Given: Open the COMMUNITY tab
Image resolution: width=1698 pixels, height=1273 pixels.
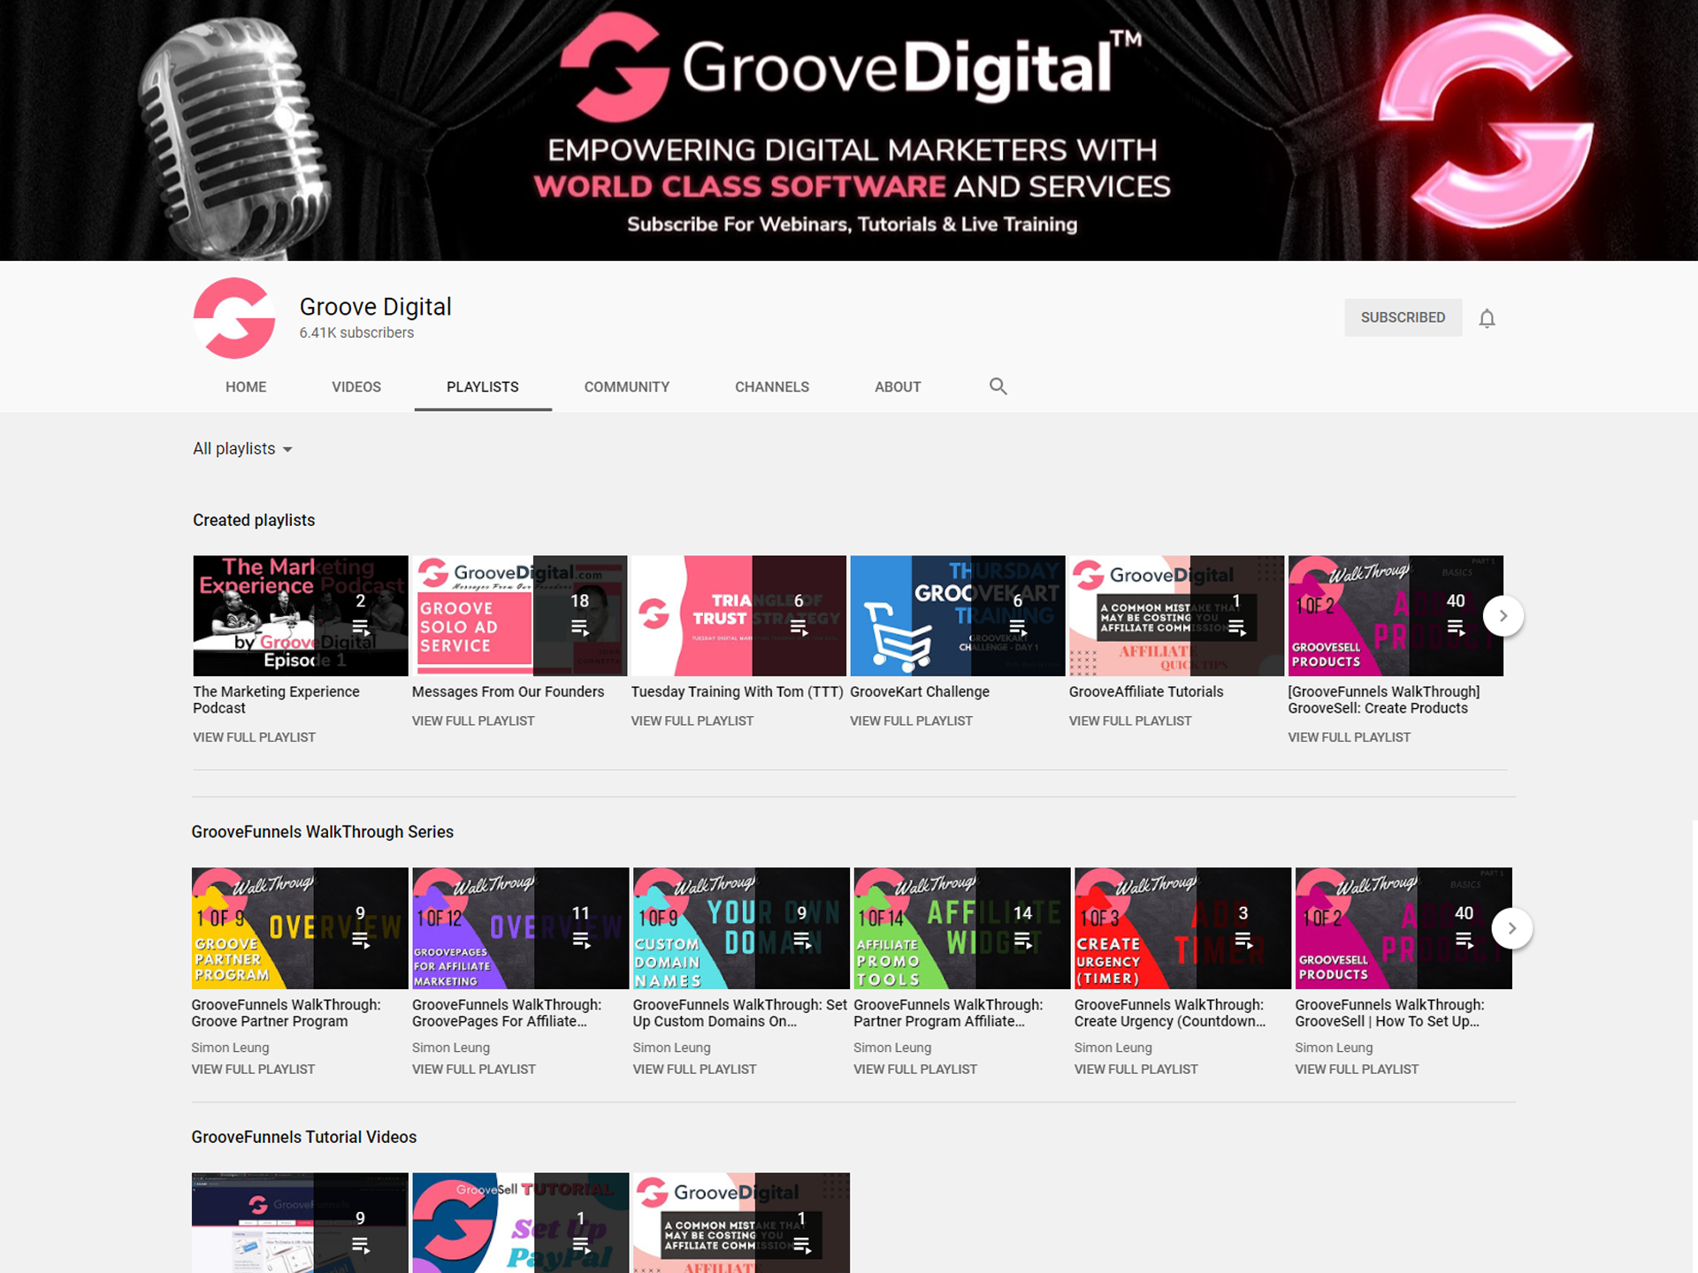Looking at the screenshot, I should pyautogui.click(x=627, y=387).
